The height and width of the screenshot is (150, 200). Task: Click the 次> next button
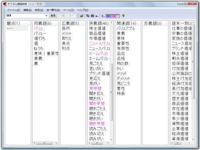tap(71, 16)
